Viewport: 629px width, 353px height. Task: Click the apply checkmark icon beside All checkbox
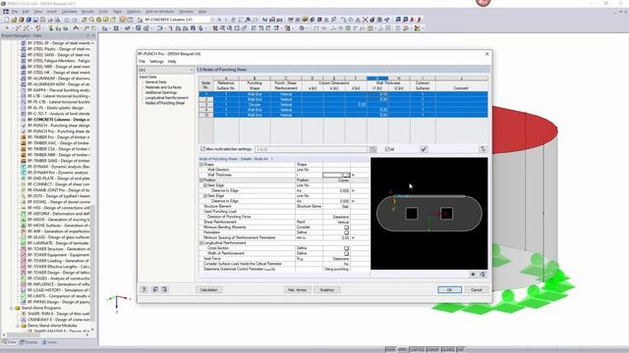click(424, 149)
